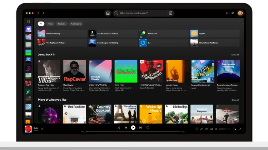Select the Music filter chip
Image resolution: width=268 pixels, height=150 pixels.
click(x=50, y=24)
